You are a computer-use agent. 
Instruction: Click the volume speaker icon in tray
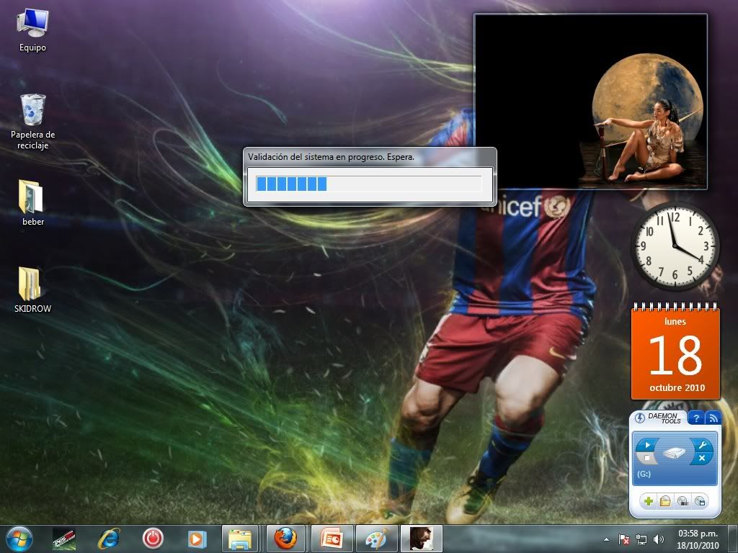point(659,539)
